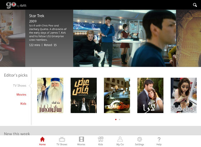
Task: Open Movies film-strip icon in bottom bar
Action: tap(81, 141)
